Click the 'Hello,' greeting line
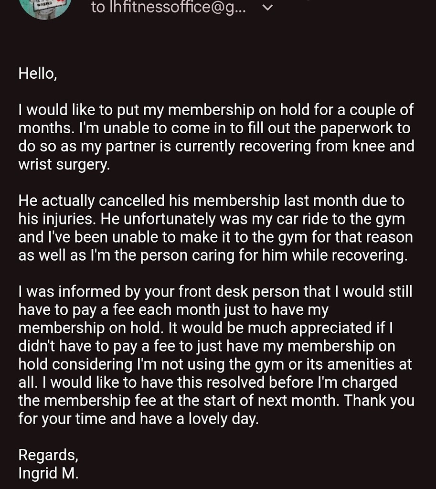The height and width of the screenshot is (489, 436). point(38,74)
